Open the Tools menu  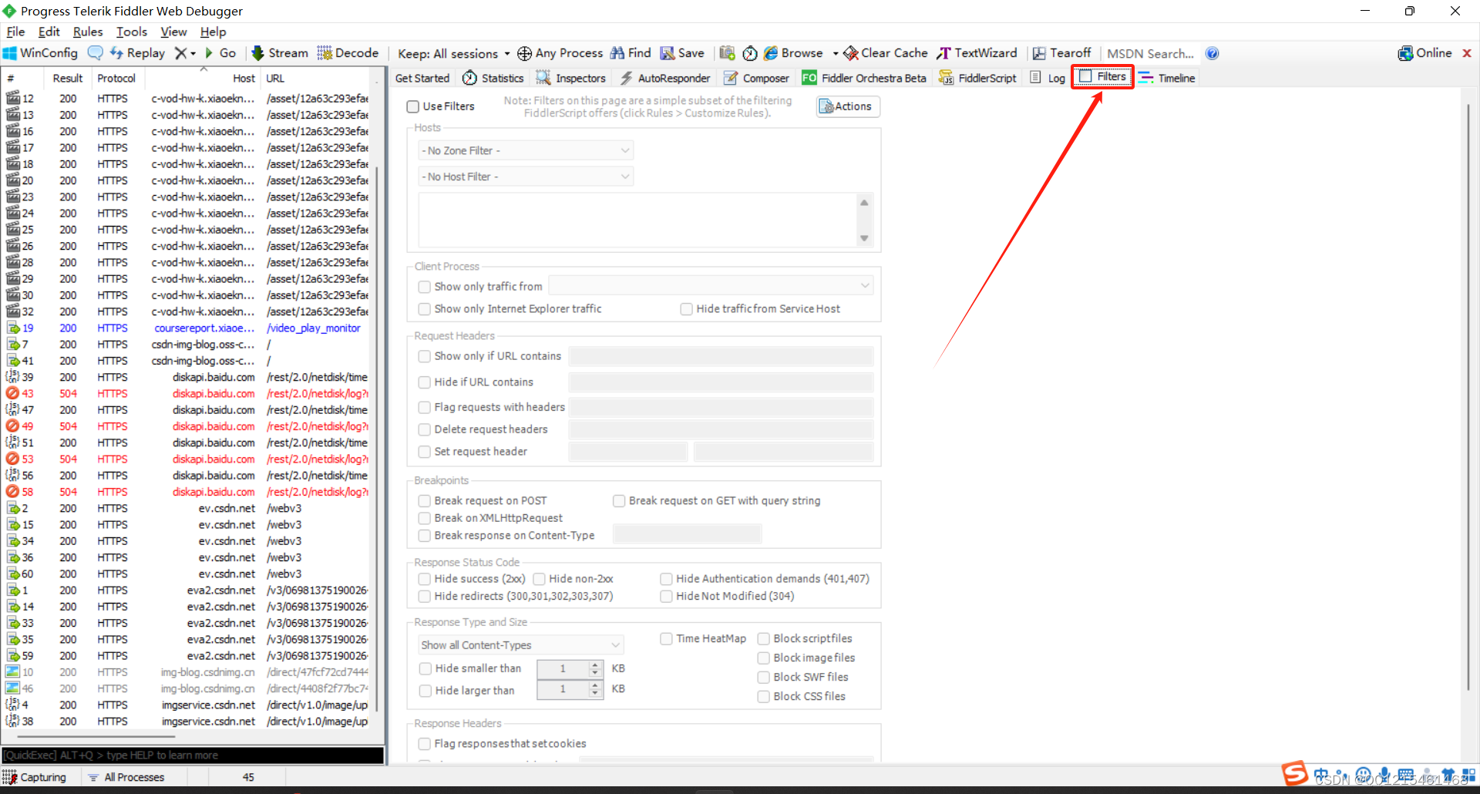tap(131, 32)
